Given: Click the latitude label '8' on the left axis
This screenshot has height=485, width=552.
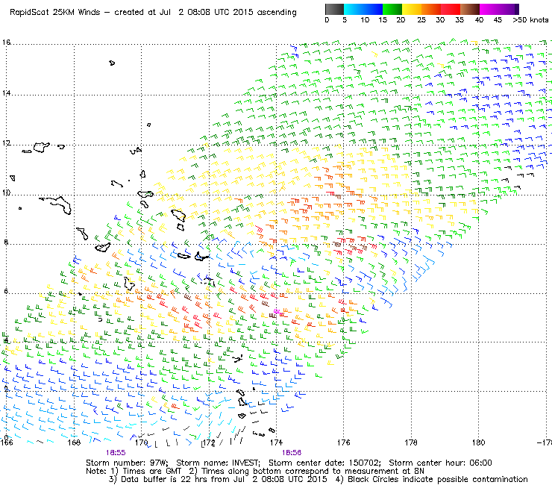Looking at the screenshot, I should coord(6,242).
